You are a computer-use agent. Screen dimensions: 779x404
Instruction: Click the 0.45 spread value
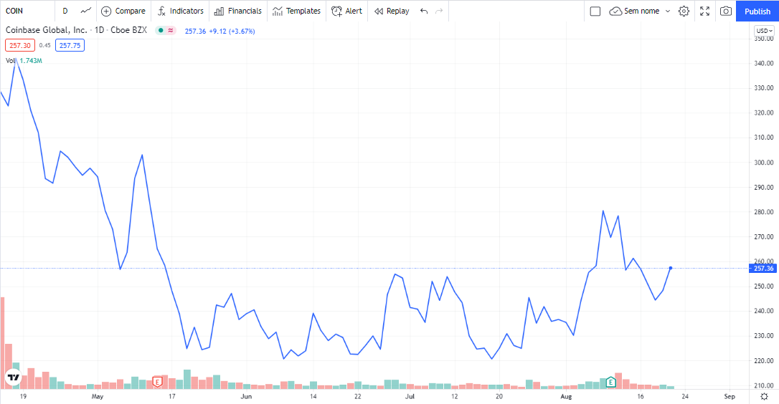click(x=44, y=45)
